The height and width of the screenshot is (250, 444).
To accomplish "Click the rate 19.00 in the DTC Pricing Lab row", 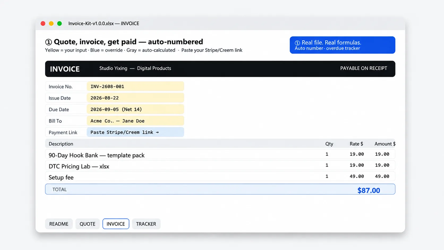I will point(357,165).
